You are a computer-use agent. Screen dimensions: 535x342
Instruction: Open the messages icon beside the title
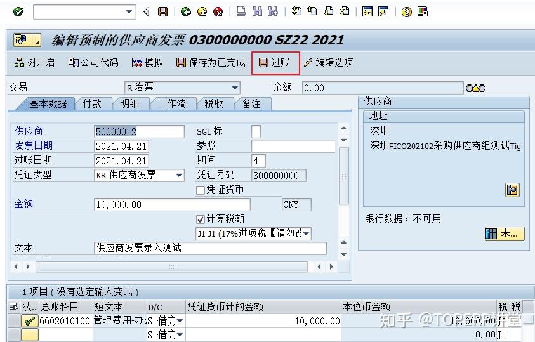(x=27, y=40)
